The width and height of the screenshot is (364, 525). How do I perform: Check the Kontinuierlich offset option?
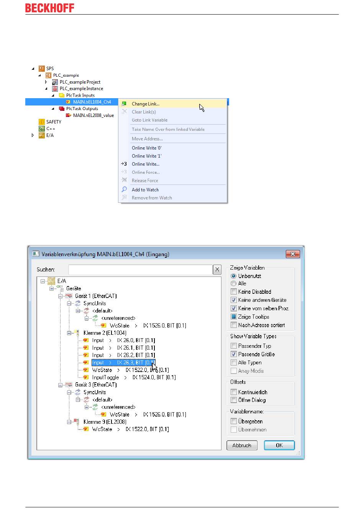(234, 392)
